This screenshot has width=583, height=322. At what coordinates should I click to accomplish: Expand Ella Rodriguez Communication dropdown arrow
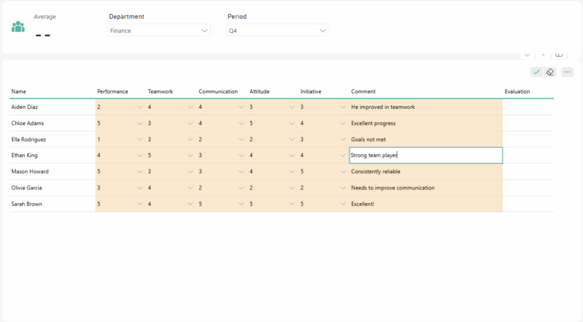pos(241,139)
